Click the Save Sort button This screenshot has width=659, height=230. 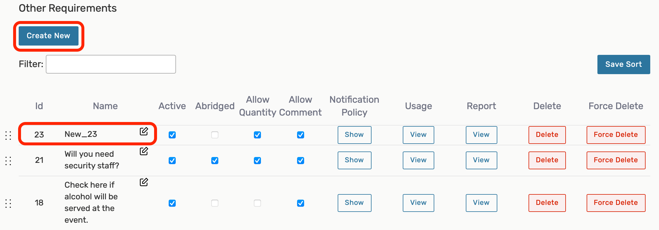pyautogui.click(x=623, y=65)
